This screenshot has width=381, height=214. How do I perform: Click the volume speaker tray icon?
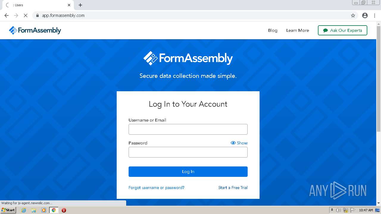click(338, 210)
